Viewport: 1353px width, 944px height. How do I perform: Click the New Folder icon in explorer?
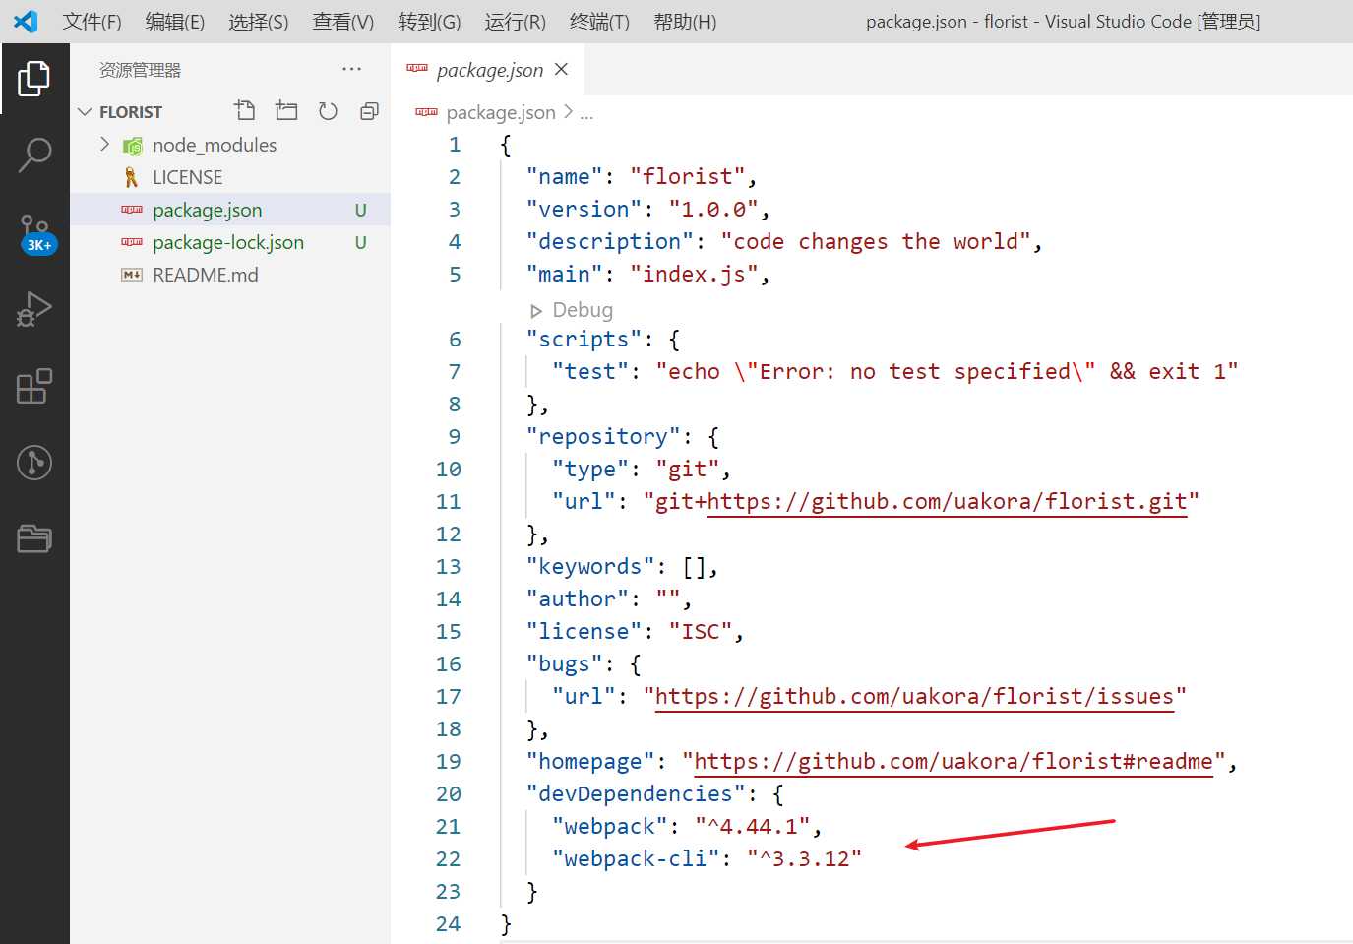click(x=286, y=111)
